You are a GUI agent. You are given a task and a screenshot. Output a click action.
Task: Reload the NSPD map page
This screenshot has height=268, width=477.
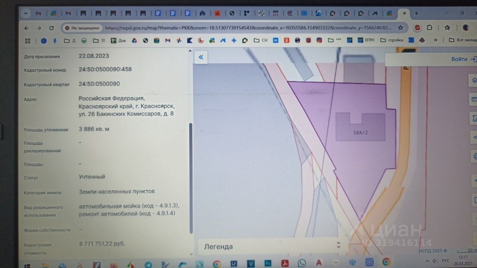(x=51, y=28)
